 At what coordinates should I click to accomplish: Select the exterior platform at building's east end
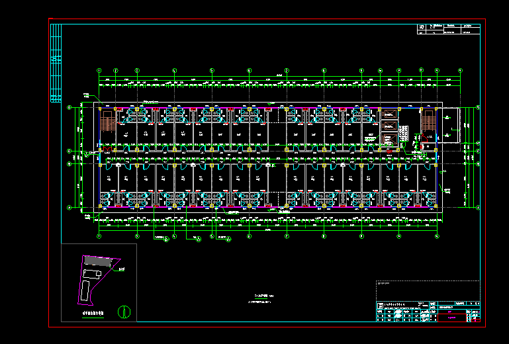click(x=450, y=124)
